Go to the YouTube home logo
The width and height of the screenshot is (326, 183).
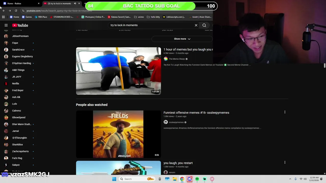point(20,25)
